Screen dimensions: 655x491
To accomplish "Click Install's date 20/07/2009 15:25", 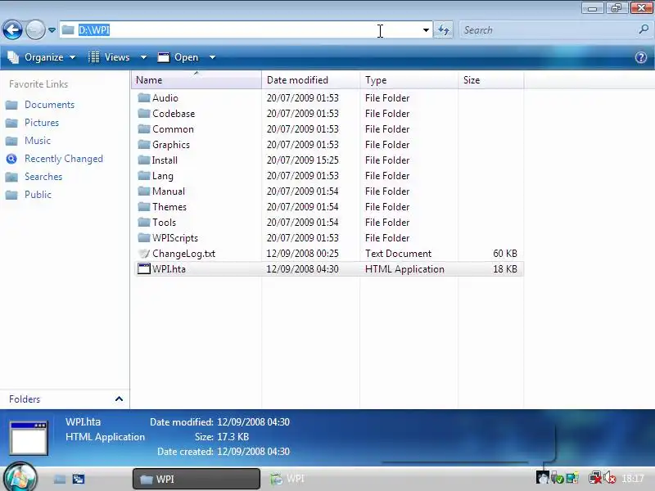I will (302, 160).
